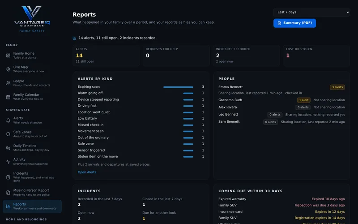Viewport: 358px width, 224px height.
Task: Click the Alerts bell icon
Action: (x=8, y=120)
